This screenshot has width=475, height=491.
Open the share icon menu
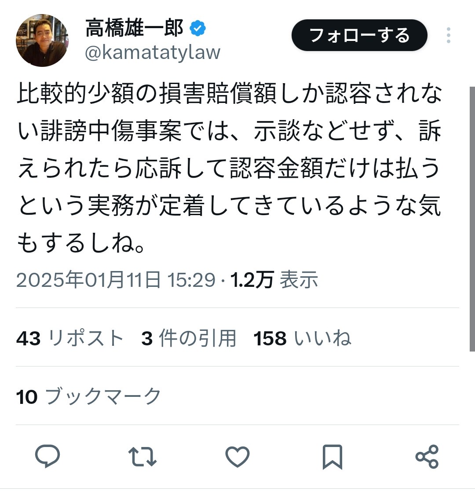coord(427,457)
